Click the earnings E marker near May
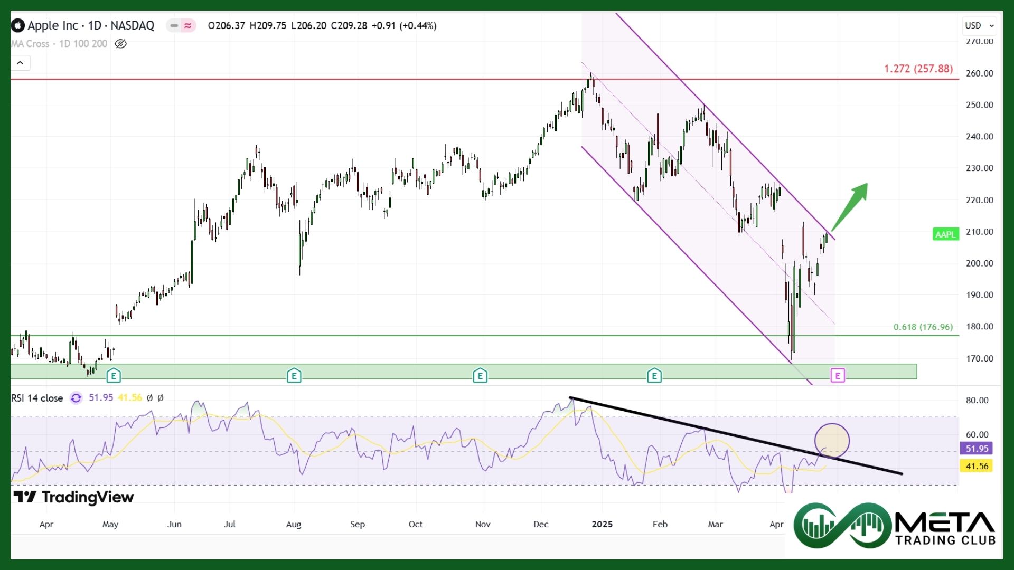 (114, 376)
